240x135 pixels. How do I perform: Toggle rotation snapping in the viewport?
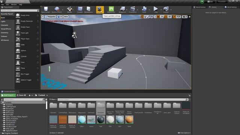(x=166, y=16)
